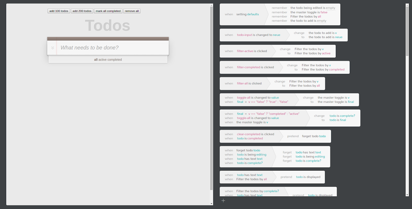Viewport: 412px width, 209px height.
Task: Switch to the 'active' todos filter
Action: pos(102,60)
